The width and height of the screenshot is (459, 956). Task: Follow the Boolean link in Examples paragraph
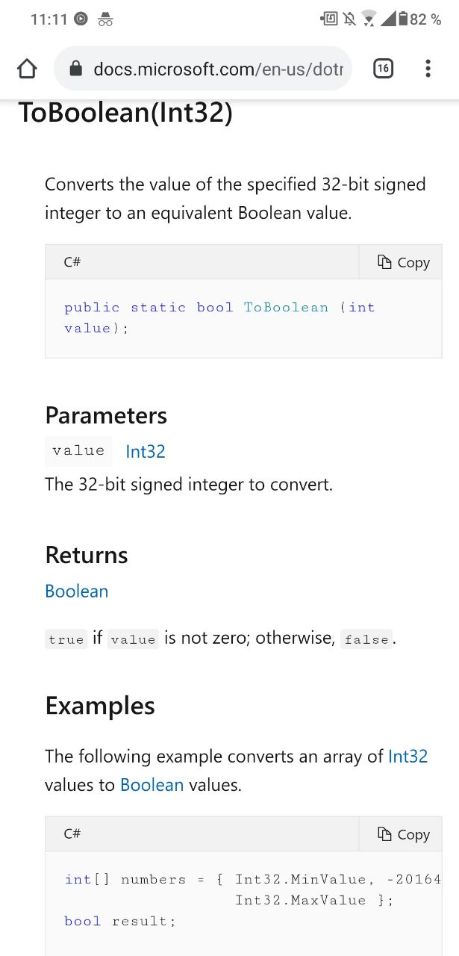152,785
